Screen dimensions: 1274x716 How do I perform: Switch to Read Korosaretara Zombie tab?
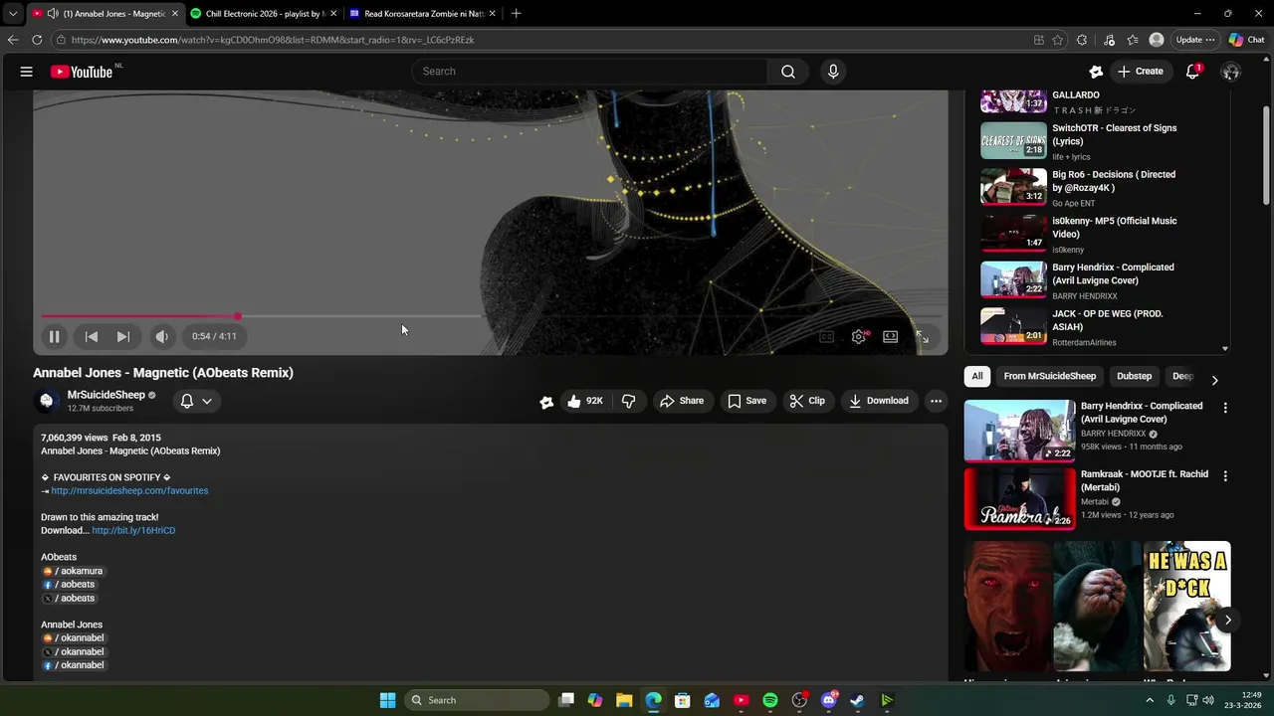click(x=422, y=14)
